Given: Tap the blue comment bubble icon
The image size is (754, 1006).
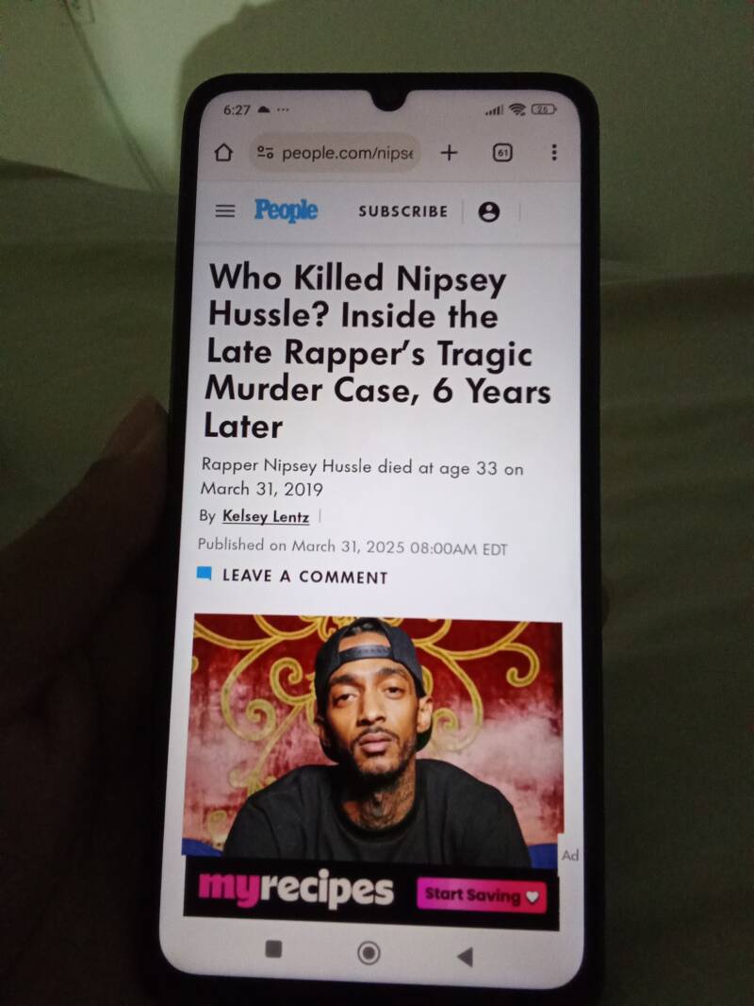Looking at the screenshot, I should (x=205, y=573).
